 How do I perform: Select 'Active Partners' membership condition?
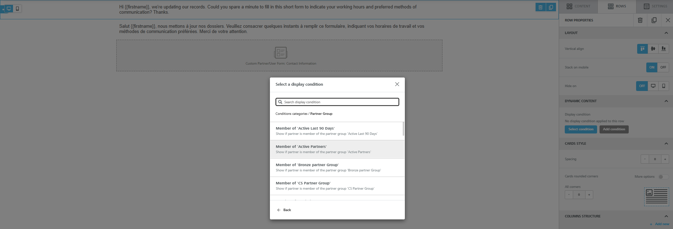[337, 149]
